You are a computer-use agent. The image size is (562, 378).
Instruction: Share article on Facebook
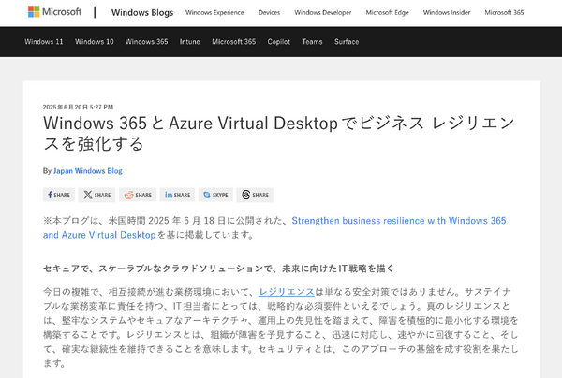[59, 195]
